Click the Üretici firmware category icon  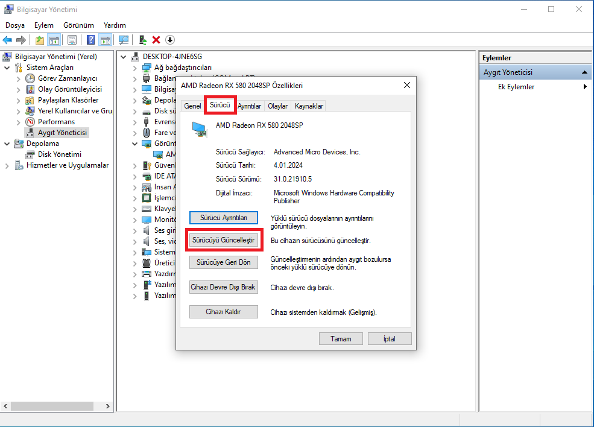pyautogui.click(x=147, y=263)
